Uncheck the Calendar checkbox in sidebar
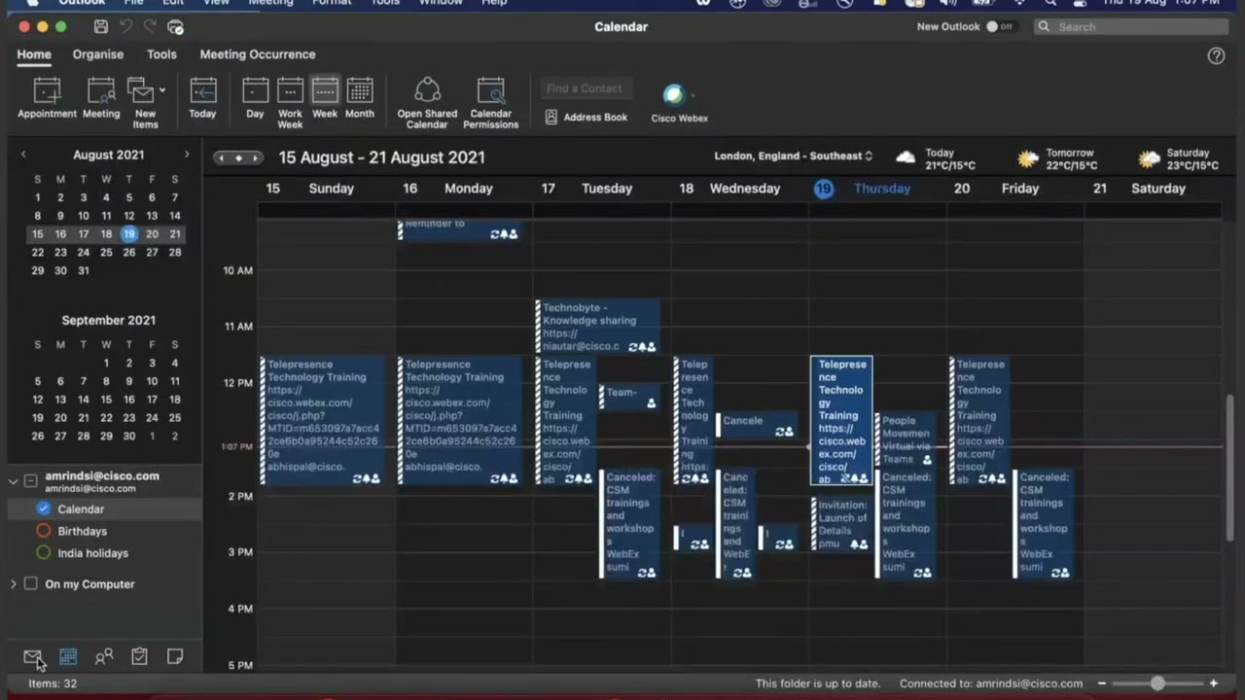The width and height of the screenshot is (1245, 700). pos(43,508)
